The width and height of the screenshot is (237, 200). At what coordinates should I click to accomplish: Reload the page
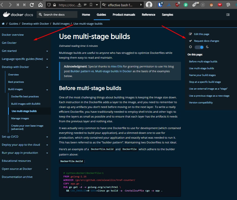click(32, 5)
